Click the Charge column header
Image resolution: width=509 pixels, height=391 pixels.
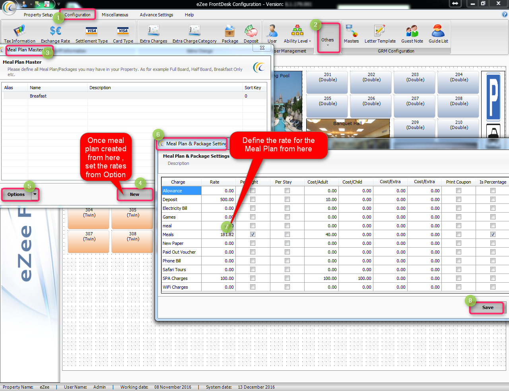coord(178,182)
